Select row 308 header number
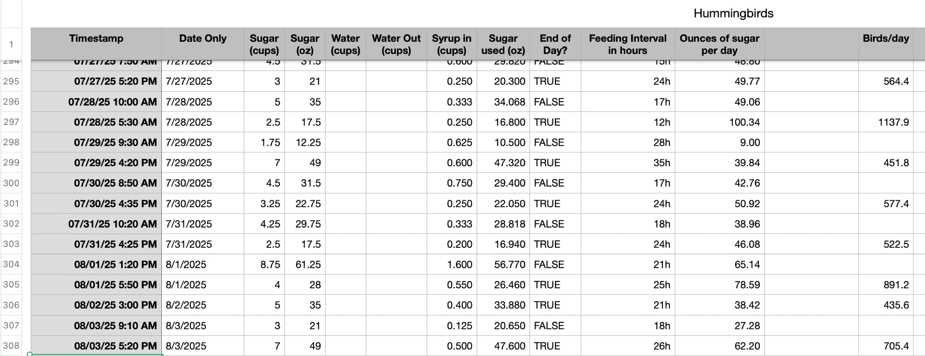925x356 pixels. pos(11,346)
